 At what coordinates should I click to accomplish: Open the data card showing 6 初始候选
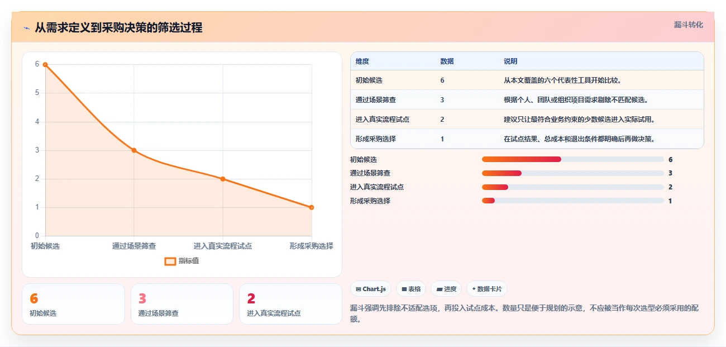(73, 304)
